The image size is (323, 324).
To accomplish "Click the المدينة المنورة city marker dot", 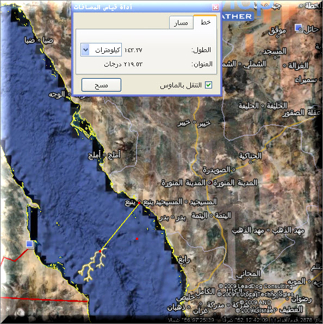I will point(210,183).
